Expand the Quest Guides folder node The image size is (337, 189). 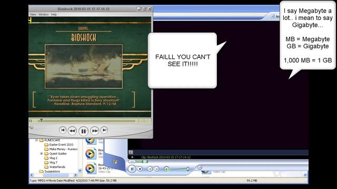coord(41,153)
